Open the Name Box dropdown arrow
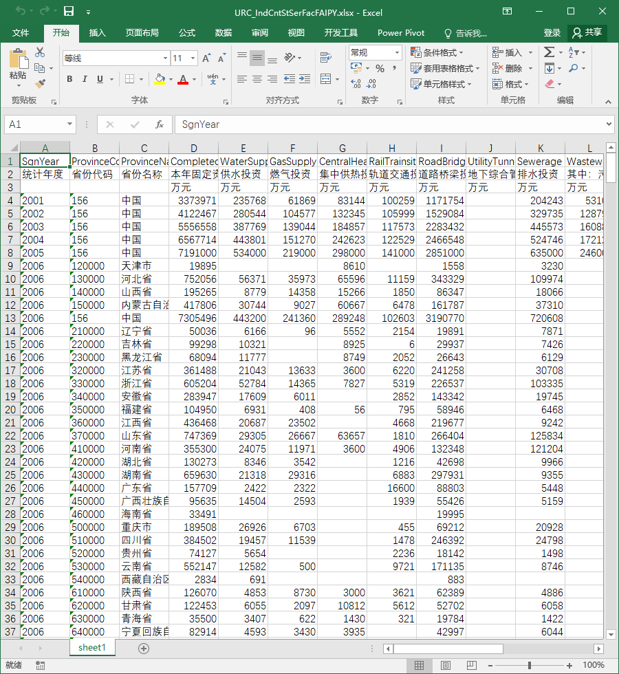 69,124
